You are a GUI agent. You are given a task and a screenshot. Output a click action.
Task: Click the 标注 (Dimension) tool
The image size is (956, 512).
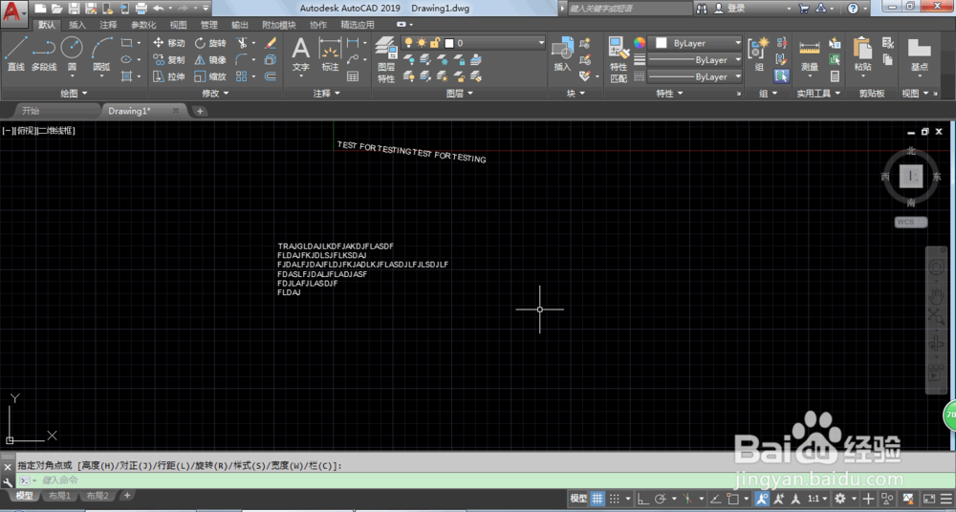tap(330, 53)
